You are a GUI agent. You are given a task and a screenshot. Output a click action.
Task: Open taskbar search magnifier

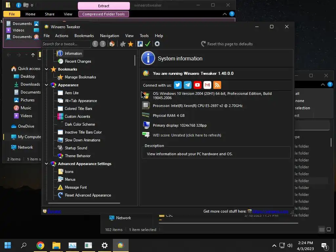[x=24, y=245]
